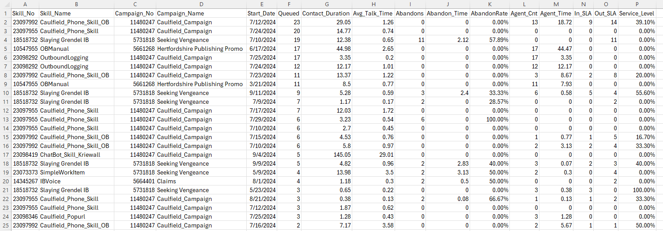Click the Campaign_No header cell
663x231 pixels.
coord(135,13)
